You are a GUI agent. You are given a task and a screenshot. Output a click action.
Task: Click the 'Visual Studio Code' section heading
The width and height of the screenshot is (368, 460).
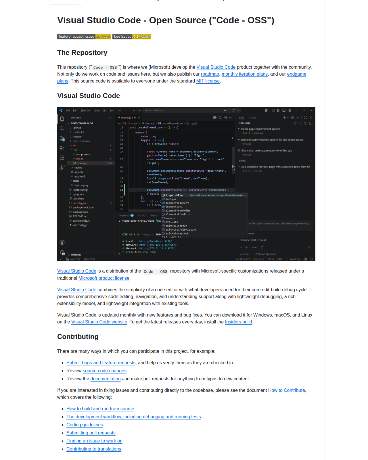pyautogui.click(x=89, y=96)
